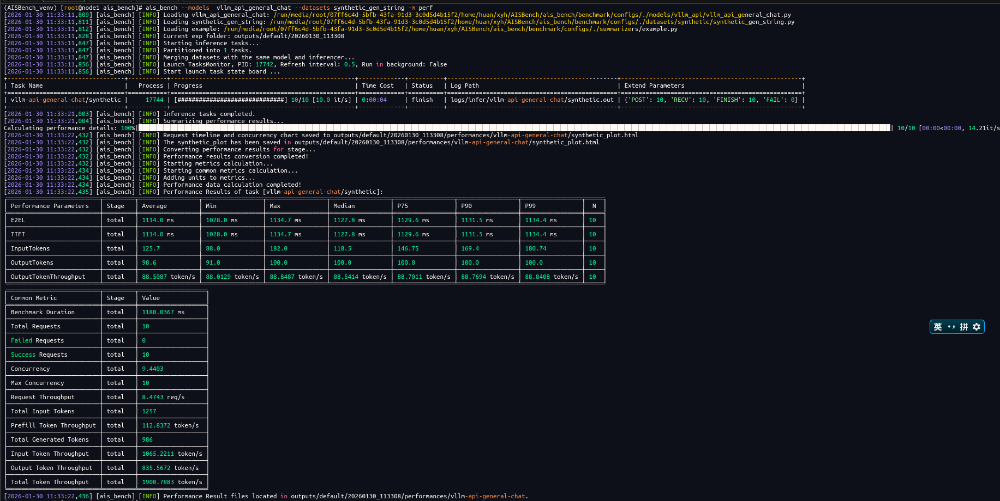Select the "Total Requests" metric label
The width and height of the screenshot is (1000, 501).
tap(35, 326)
